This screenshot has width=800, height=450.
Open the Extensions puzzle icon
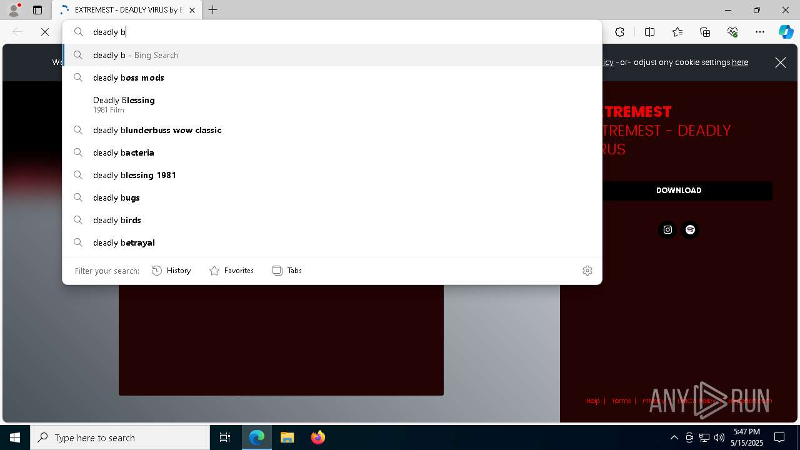pos(619,32)
